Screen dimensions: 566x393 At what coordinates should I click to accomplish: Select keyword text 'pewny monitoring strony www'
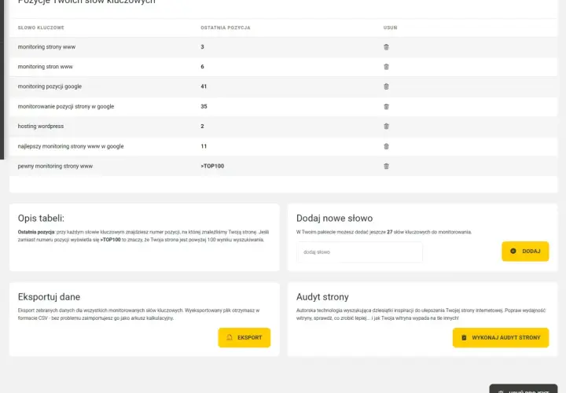click(x=55, y=166)
